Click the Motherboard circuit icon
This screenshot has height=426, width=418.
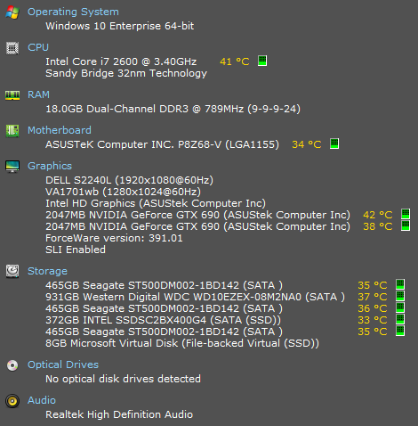[12, 131]
